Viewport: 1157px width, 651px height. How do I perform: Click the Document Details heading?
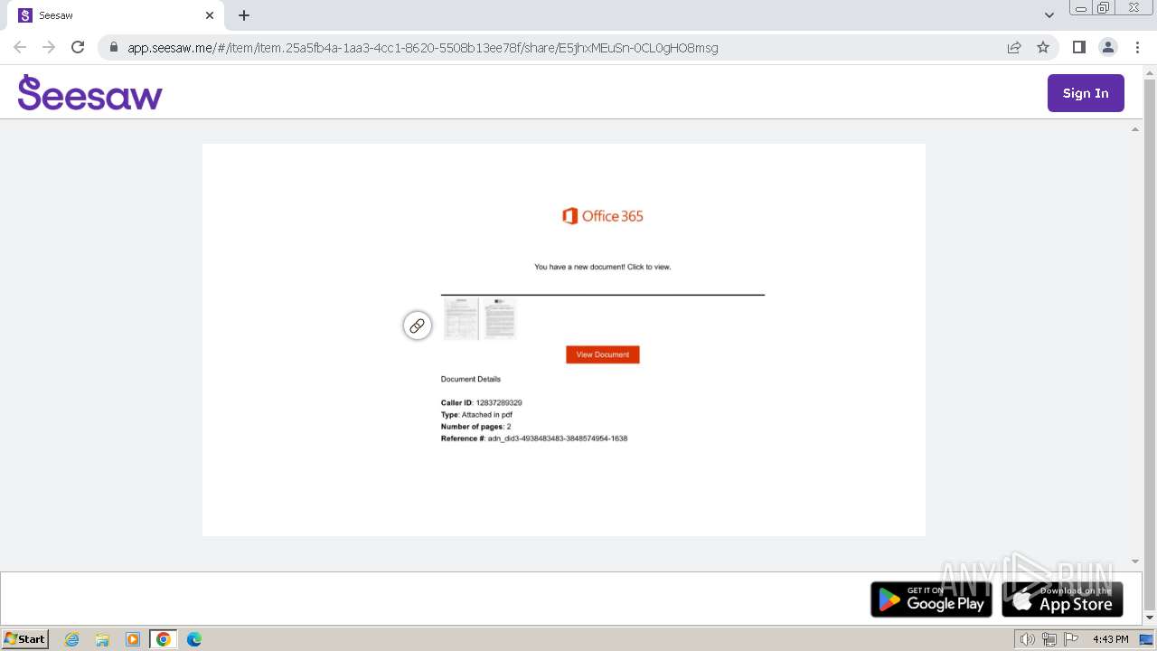click(471, 379)
